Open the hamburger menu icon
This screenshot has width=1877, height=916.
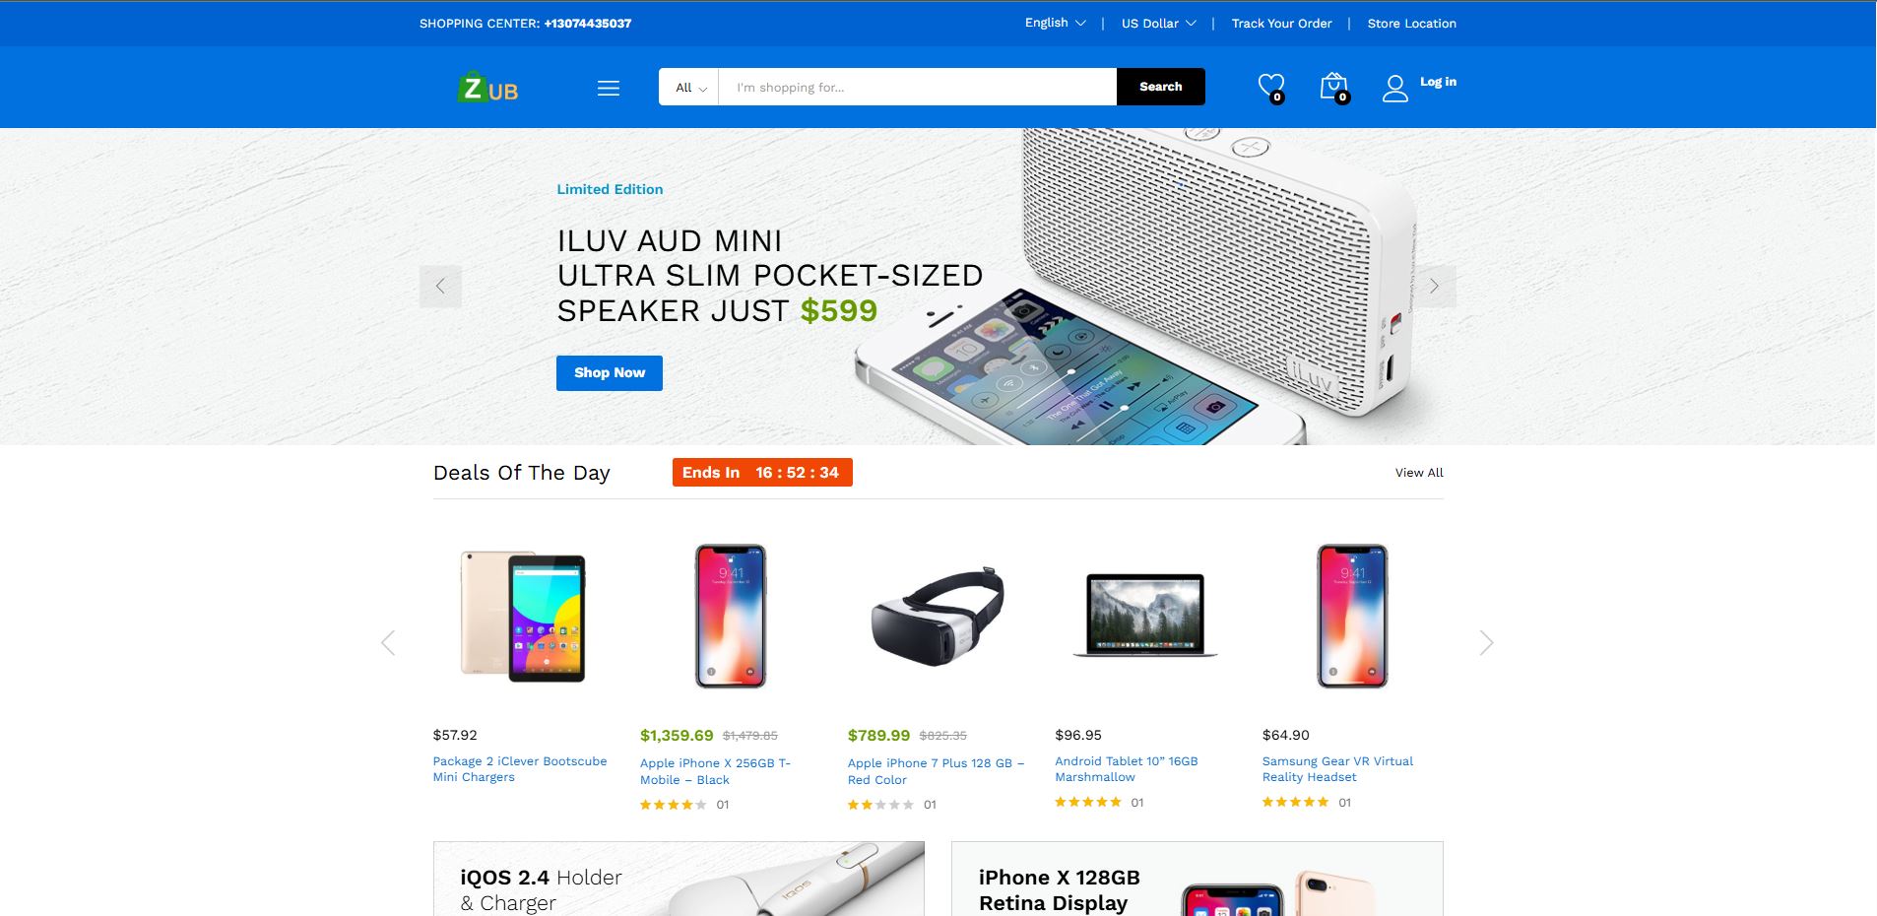[609, 88]
